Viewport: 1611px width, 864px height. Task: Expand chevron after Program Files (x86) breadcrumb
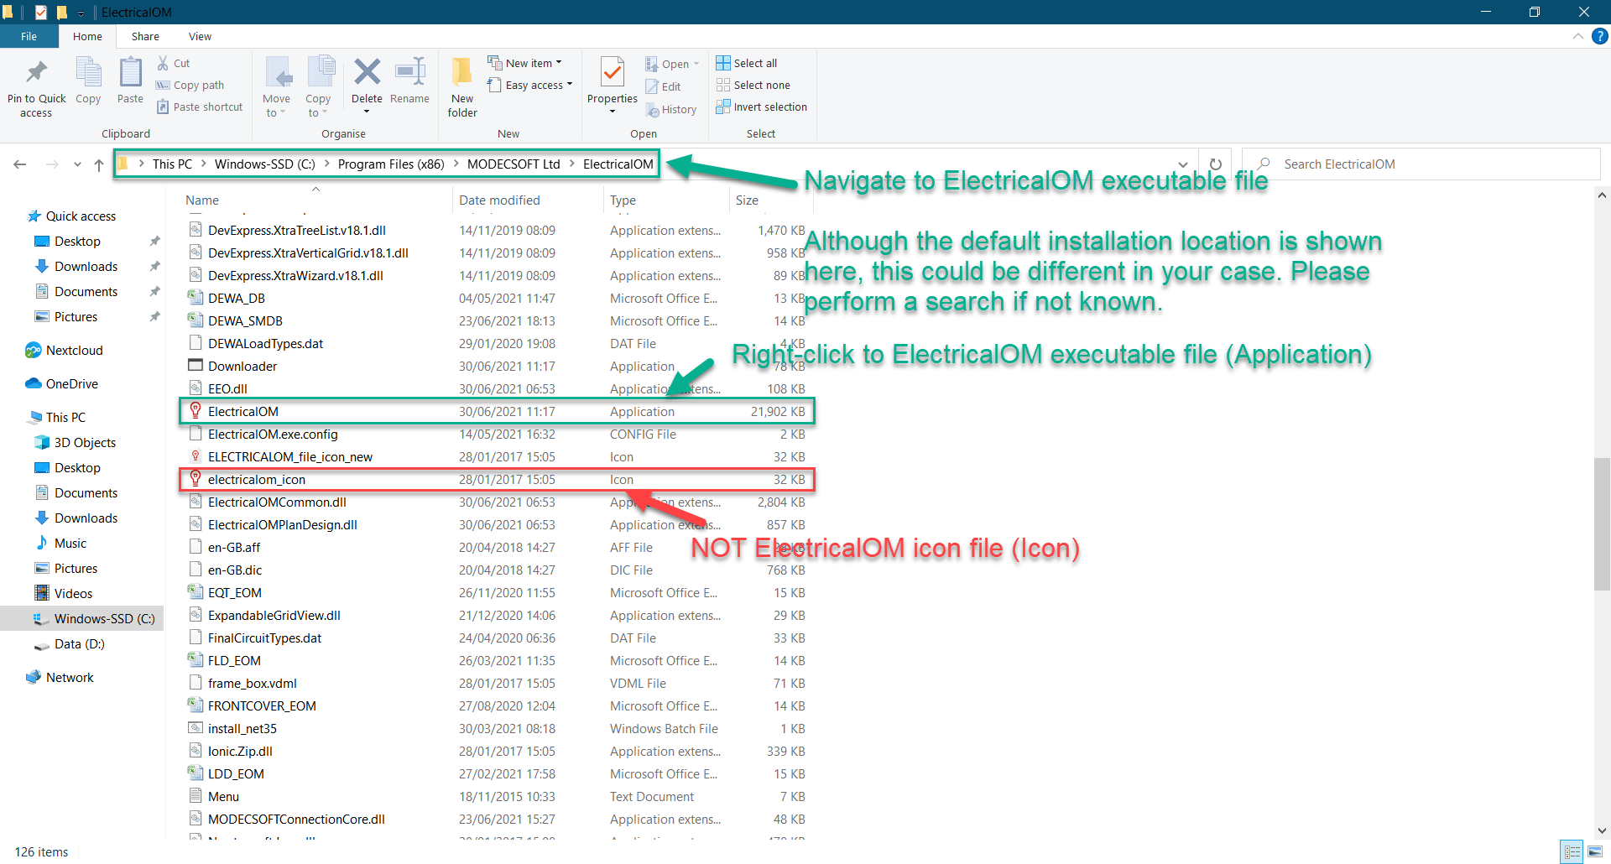point(456,164)
